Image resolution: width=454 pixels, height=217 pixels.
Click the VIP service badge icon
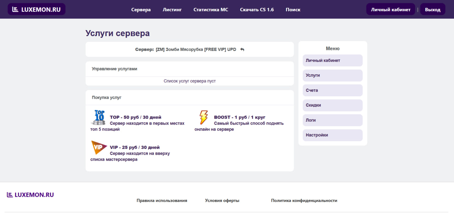99,147
